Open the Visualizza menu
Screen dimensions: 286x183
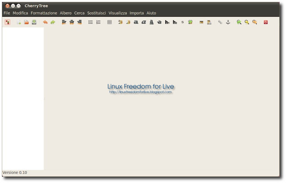pos(118,13)
